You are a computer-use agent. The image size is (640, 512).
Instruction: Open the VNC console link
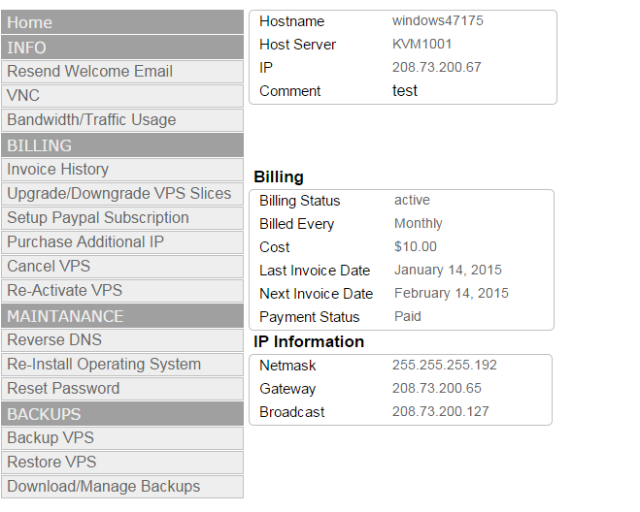click(x=122, y=96)
